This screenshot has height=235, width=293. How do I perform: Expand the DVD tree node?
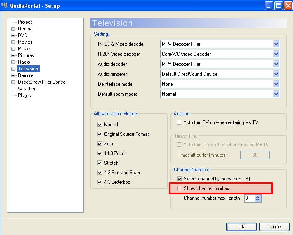(13, 35)
